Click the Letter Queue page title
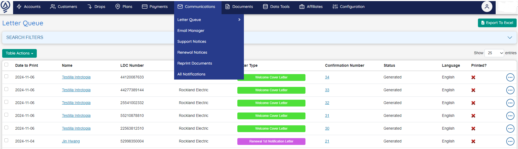 point(23,23)
